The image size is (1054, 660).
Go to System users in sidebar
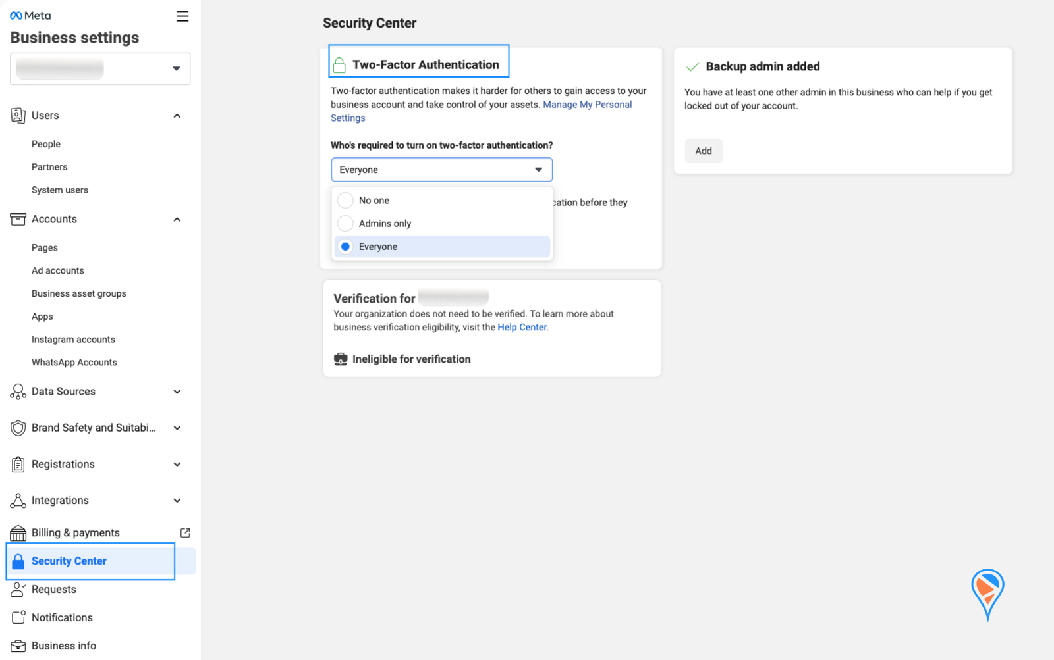tap(60, 190)
